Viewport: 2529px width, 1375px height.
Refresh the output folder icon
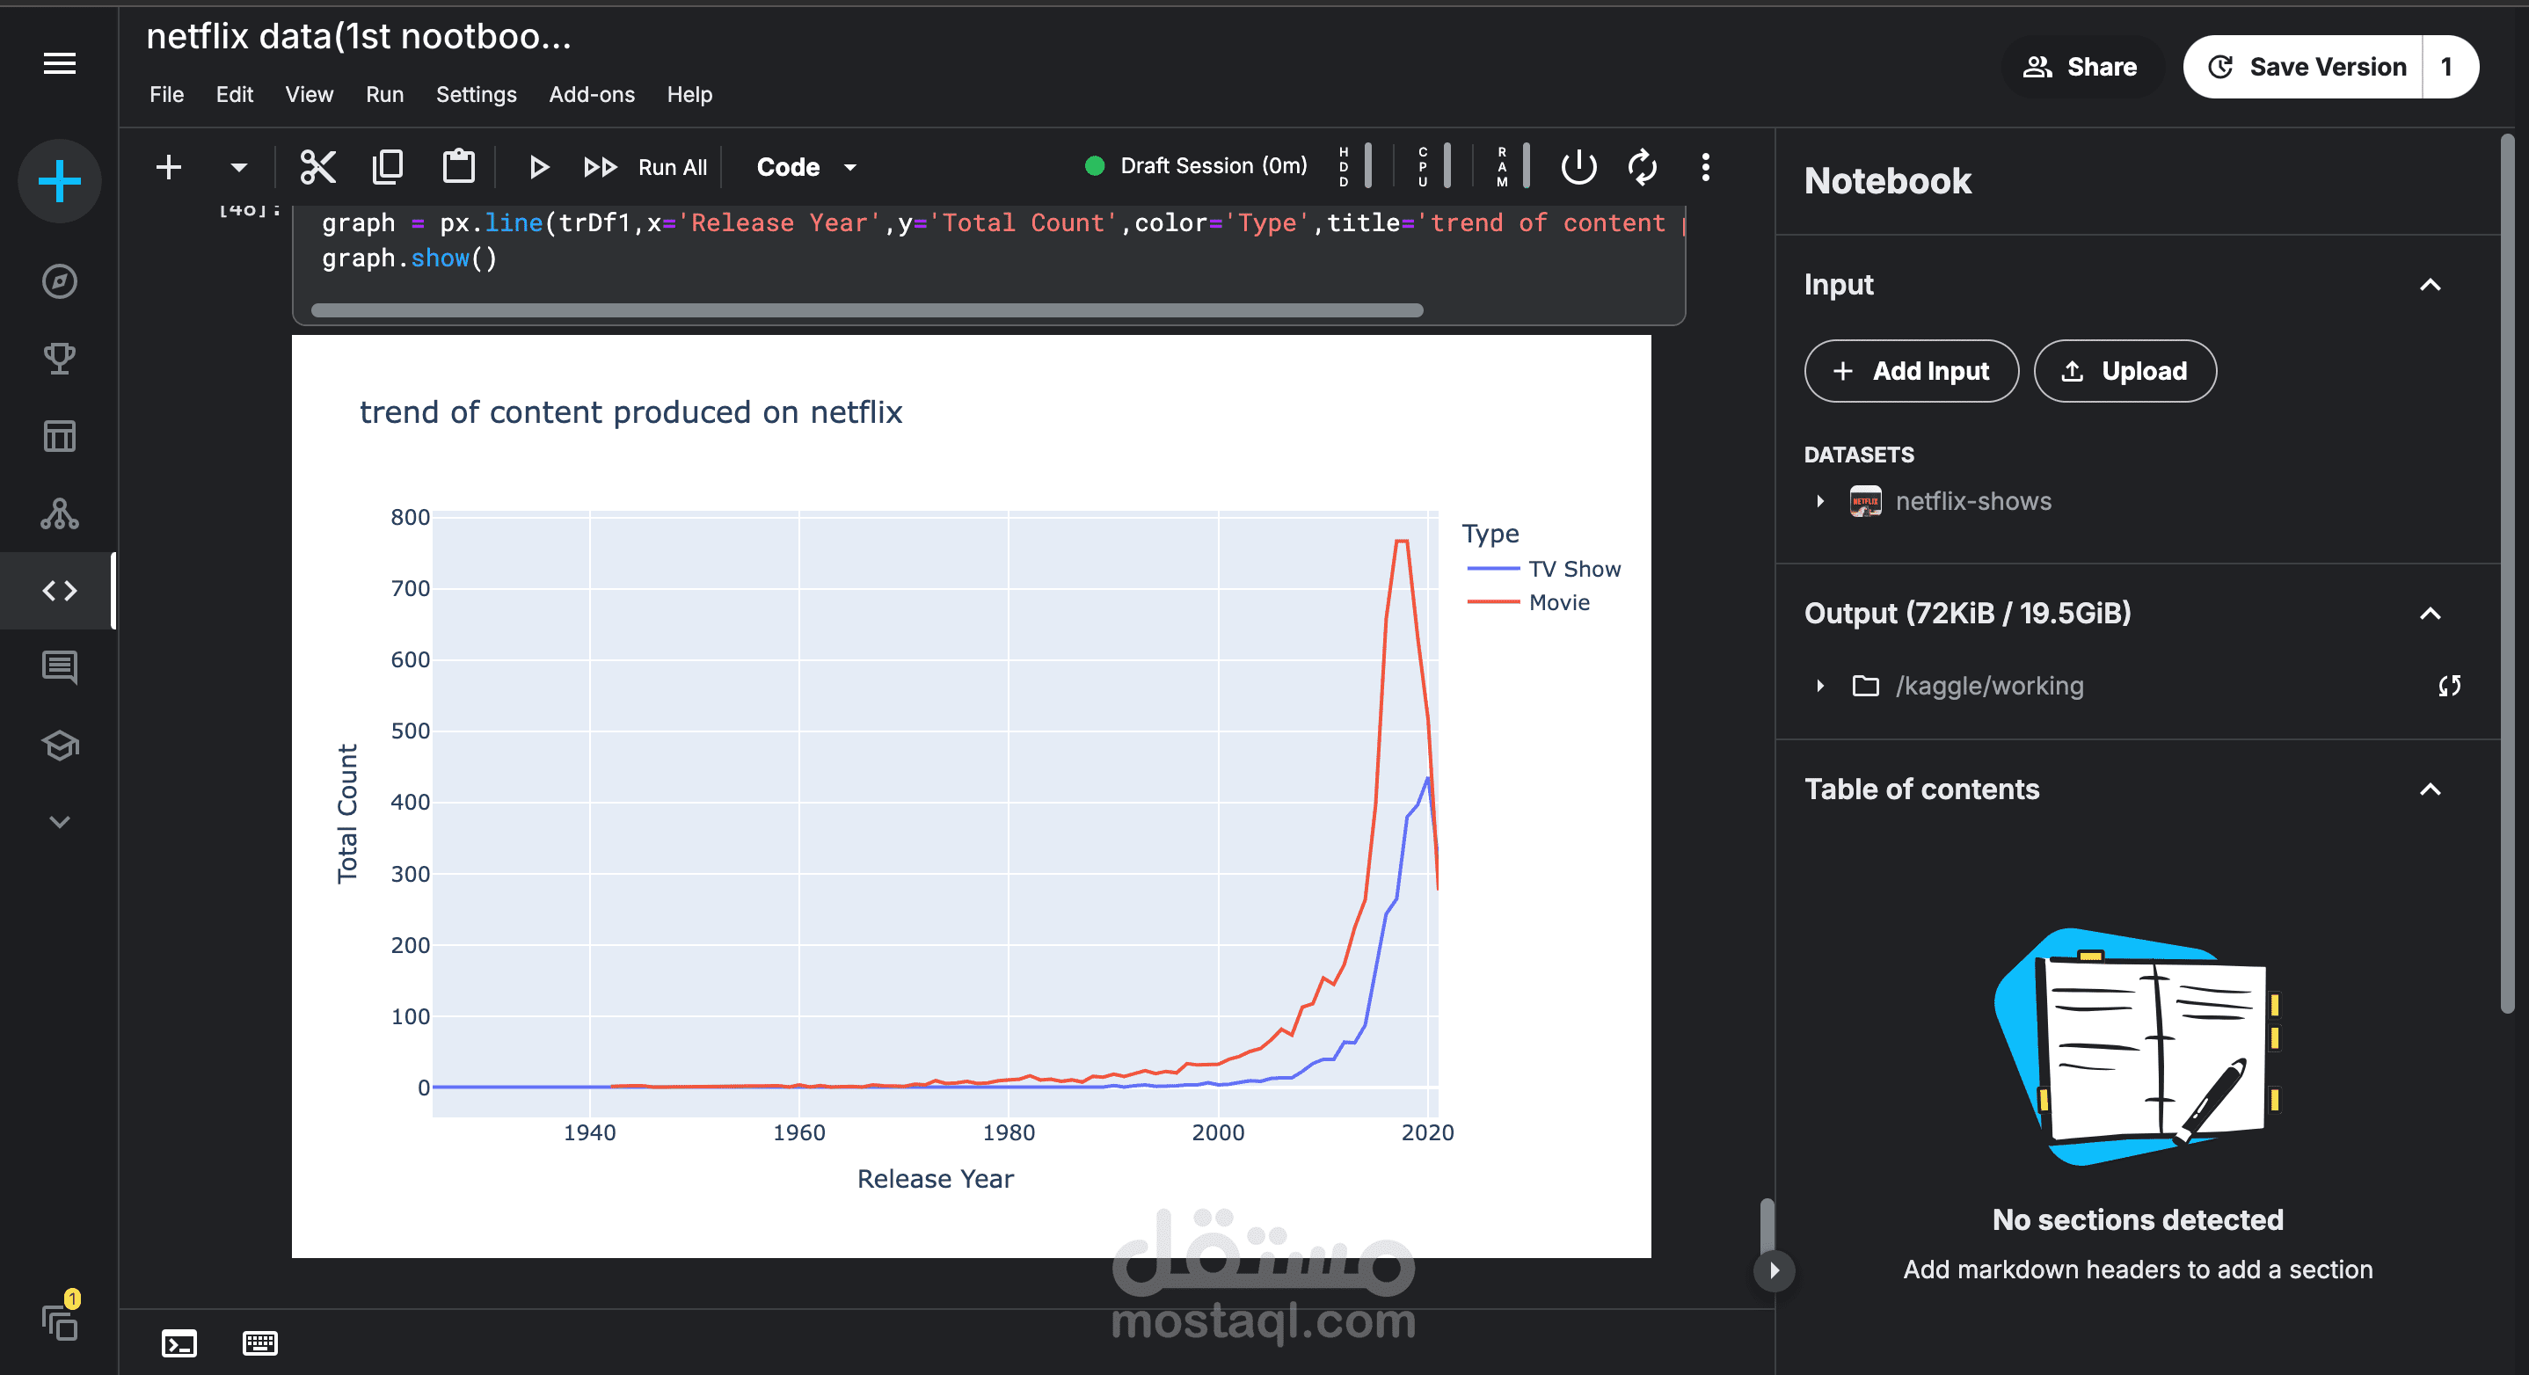click(2450, 686)
